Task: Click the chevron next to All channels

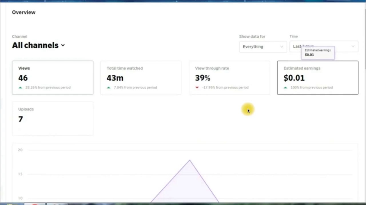Action: click(63, 45)
